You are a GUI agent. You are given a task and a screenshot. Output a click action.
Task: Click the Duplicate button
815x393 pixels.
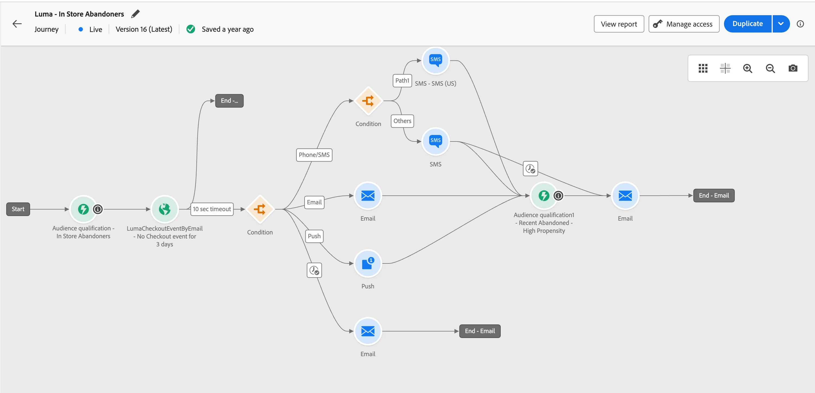(747, 24)
